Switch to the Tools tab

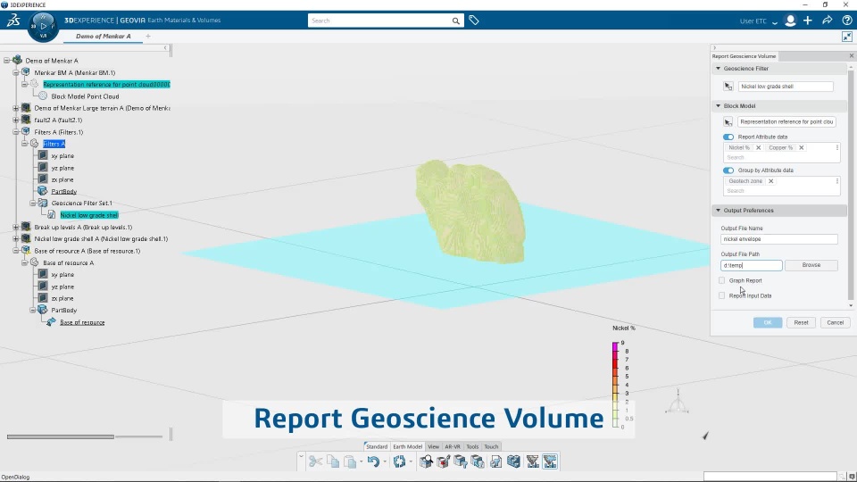(472, 446)
